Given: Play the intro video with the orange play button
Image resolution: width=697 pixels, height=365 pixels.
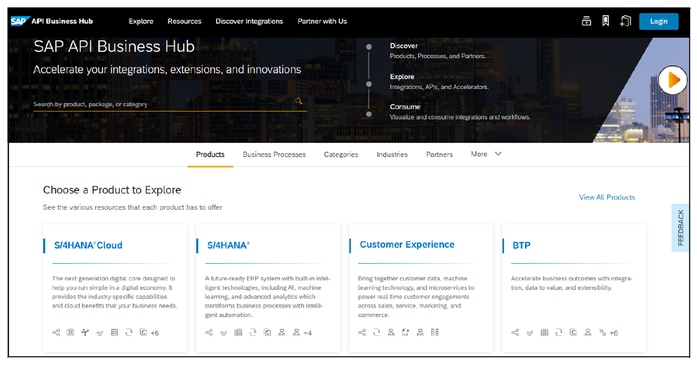Looking at the screenshot, I should [673, 80].
